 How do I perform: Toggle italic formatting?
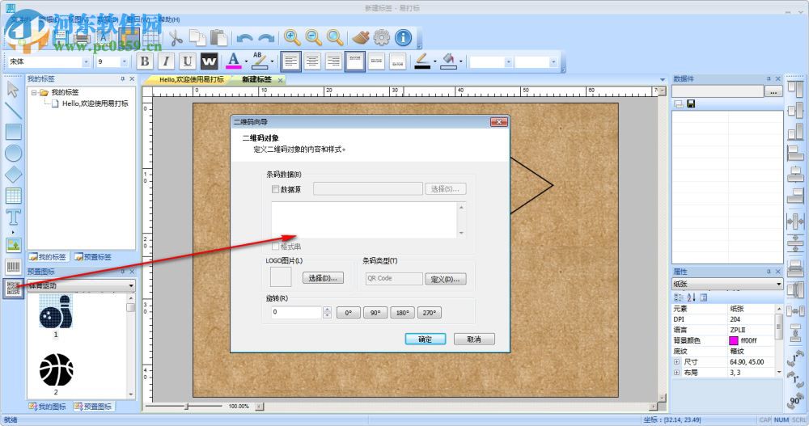pos(166,61)
